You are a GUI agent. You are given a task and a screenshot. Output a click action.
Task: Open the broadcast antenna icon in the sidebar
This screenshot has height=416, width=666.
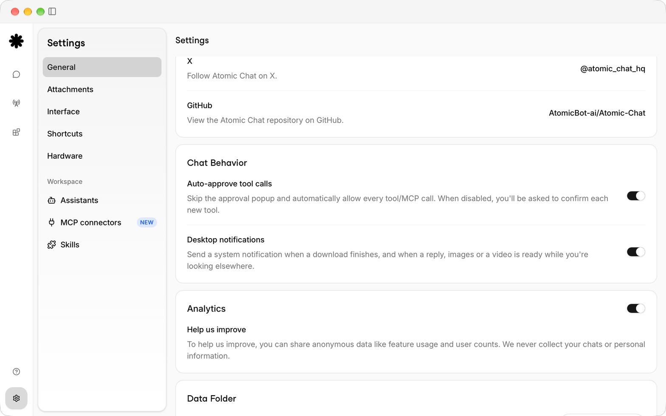point(16,103)
